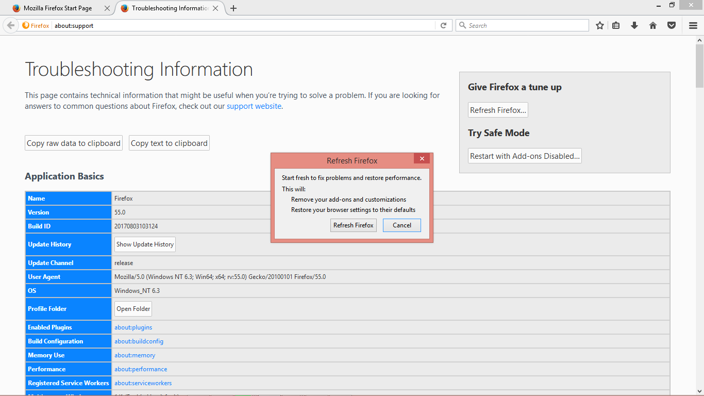The image size is (704, 396).
Task: Select the OS value "Windows_NT 6.3"
Action: point(137,291)
